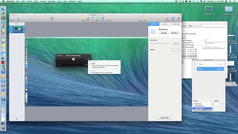Screen dimensions: 238x134
Task: Choose After Build 1 in Start menu
Action: (x=202, y=108)
